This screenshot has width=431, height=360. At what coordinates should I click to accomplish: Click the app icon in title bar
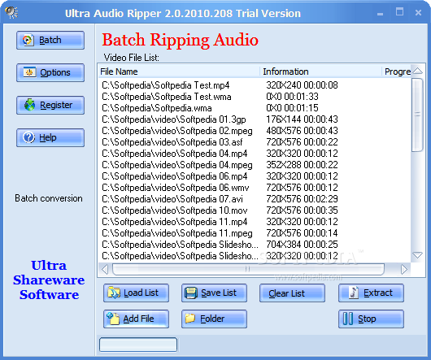(11, 13)
